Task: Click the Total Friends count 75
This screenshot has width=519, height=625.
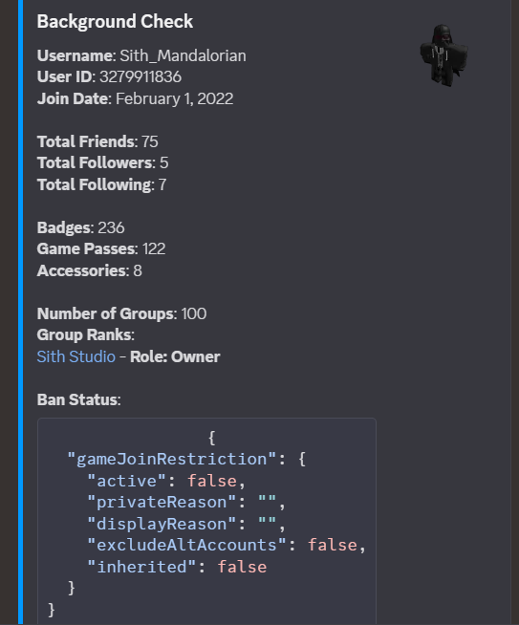Action: [x=149, y=141]
